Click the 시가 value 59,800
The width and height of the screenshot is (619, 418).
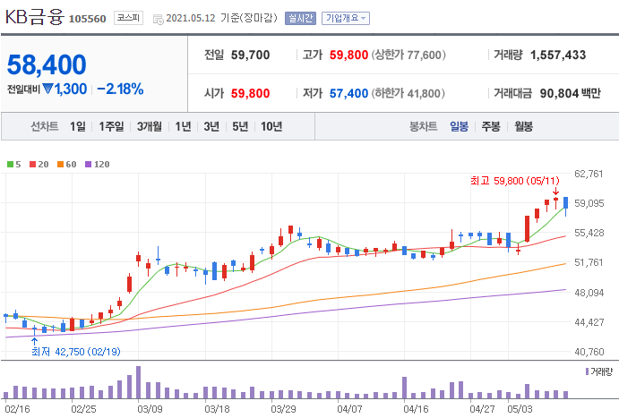(250, 93)
